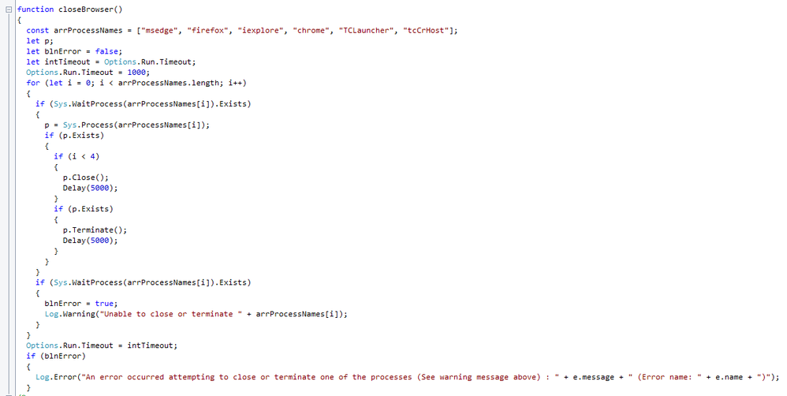Click the "Options.Run.Timeout = 1000" statement

click(82, 73)
